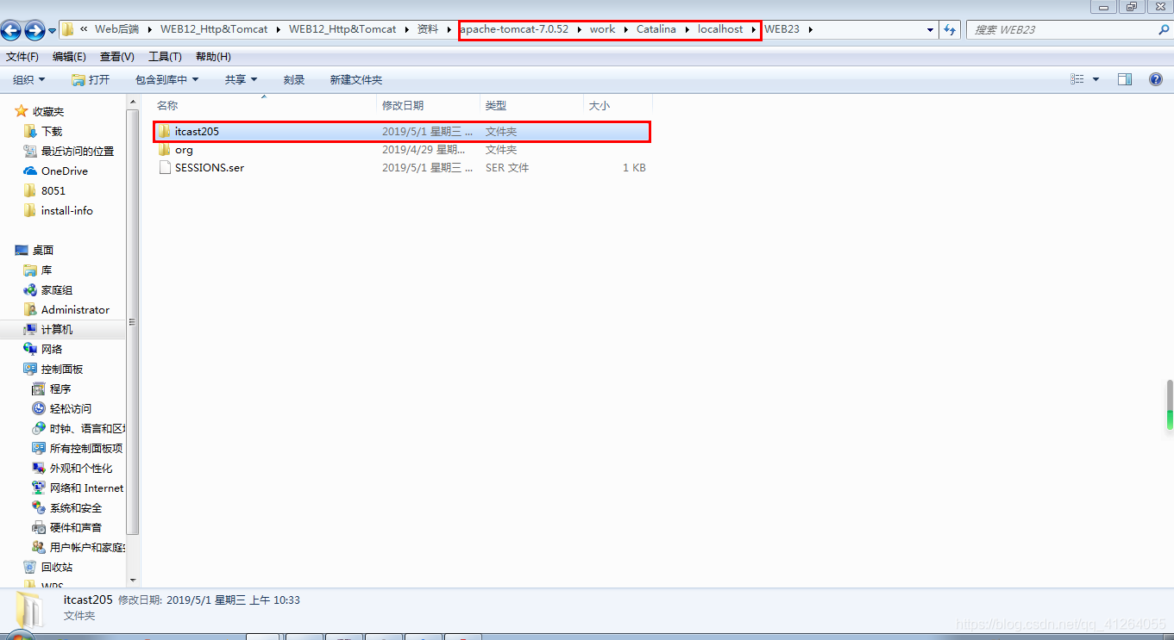Viewport: 1174px width, 640px height.
Task: Click the 系统和安全 icon
Action: pyautogui.click(x=39, y=507)
